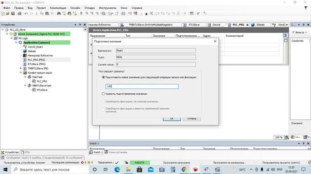Click the CODESYS taskbar icon
The image size is (311, 174).
pyautogui.click(x=195, y=170)
